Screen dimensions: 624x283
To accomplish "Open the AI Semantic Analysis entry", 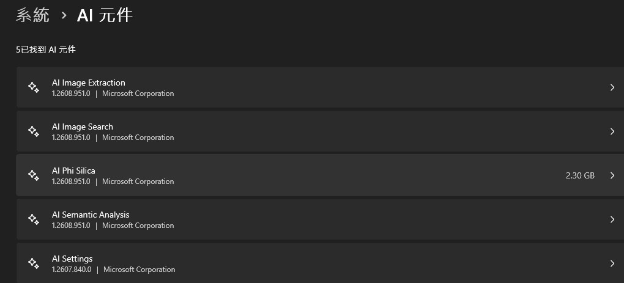I will click(320, 219).
